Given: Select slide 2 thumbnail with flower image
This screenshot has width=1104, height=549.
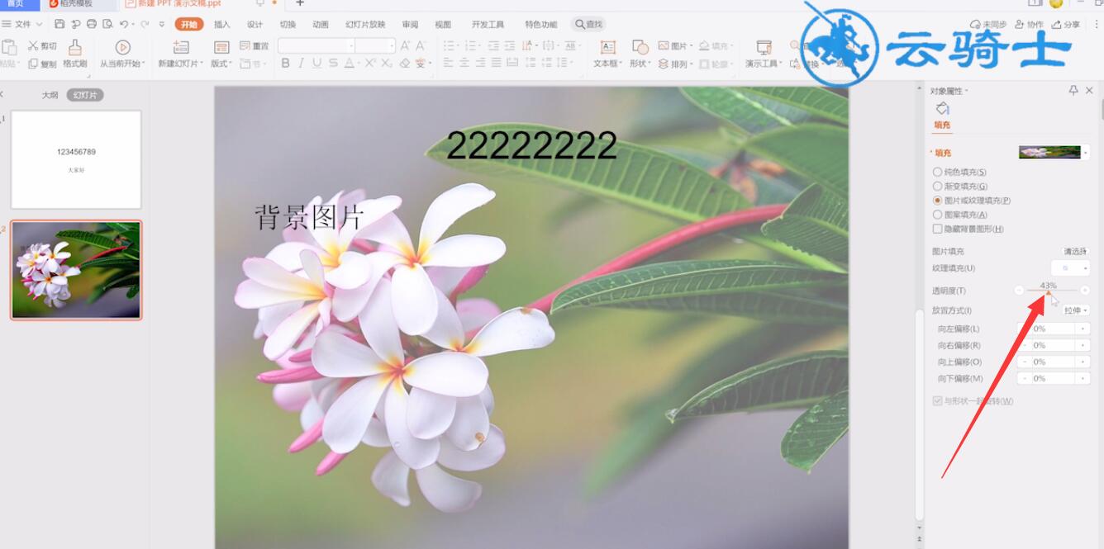Looking at the screenshot, I should [x=76, y=270].
